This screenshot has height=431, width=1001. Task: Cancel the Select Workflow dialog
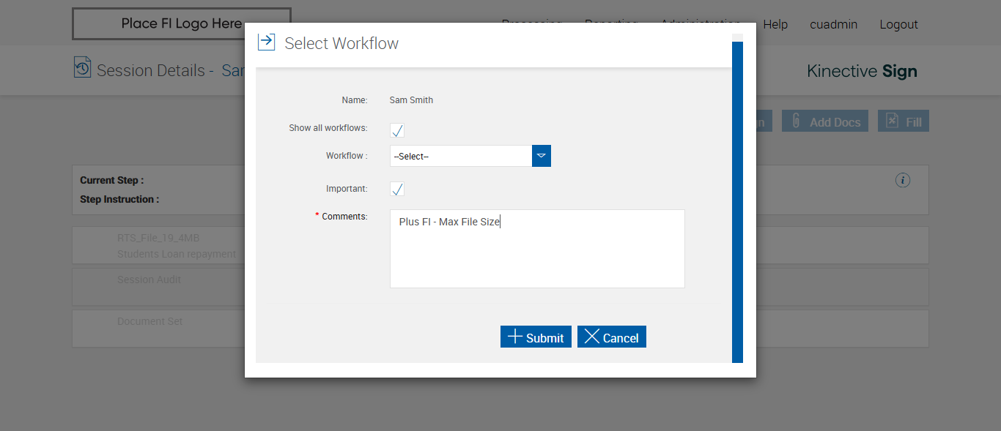coord(612,337)
